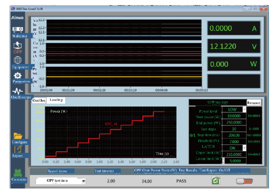This screenshot has height=194, width=276.
Task: Click the Connector plug icon
Action: point(18,173)
